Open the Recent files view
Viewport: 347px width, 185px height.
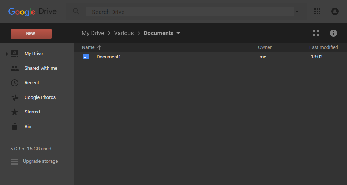[x=32, y=83]
